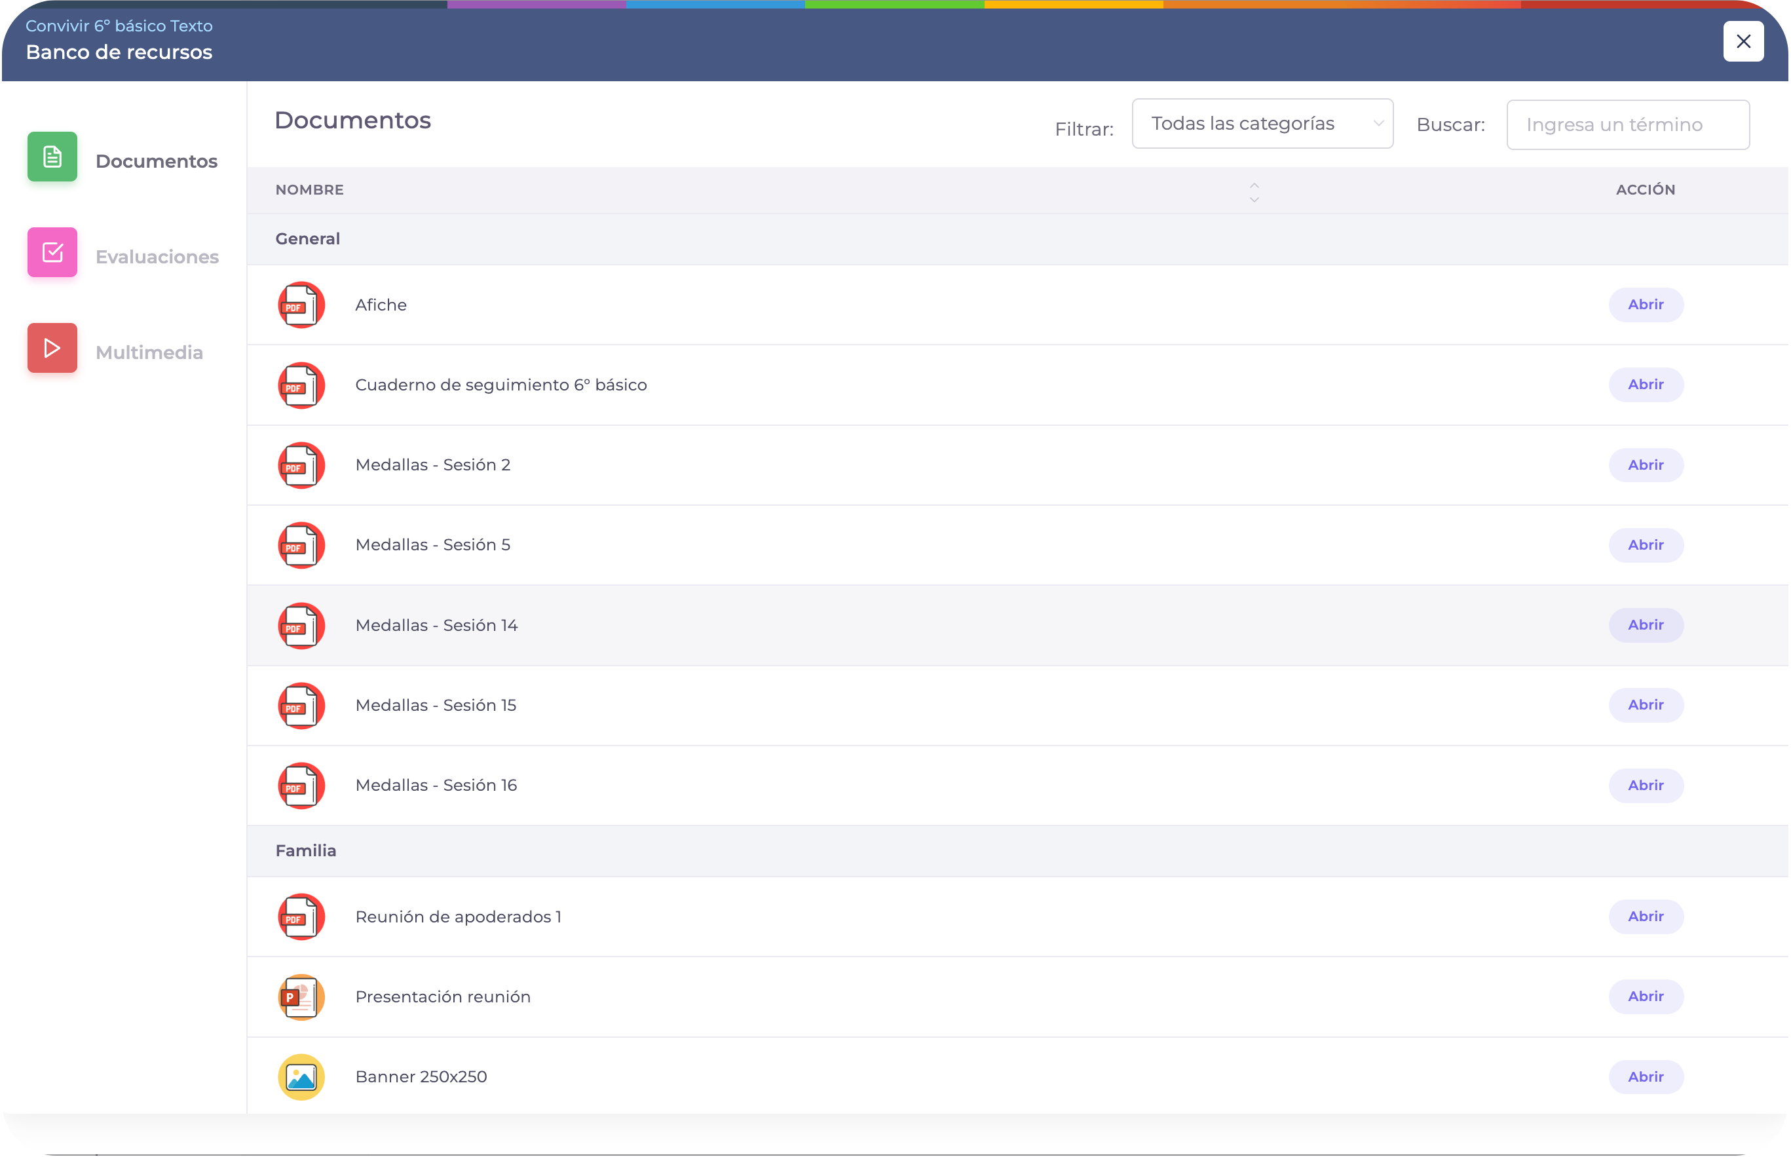The image size is (1791, 1157).
Task: Click Abrir for Medallas - Sesión 2
Action: [x=1646, y=465]
